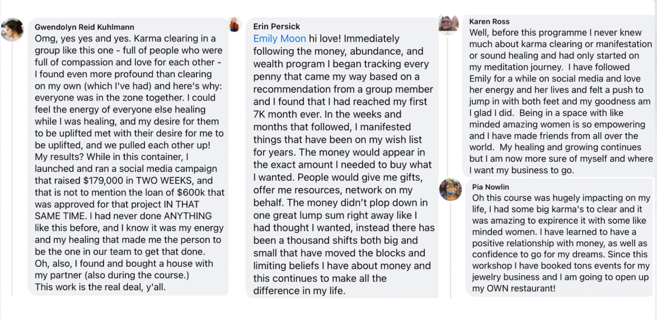Open the Karen Ross name link
Viewport: 657px width, 320px height.
pyautogui.click(x=489, y=21)
